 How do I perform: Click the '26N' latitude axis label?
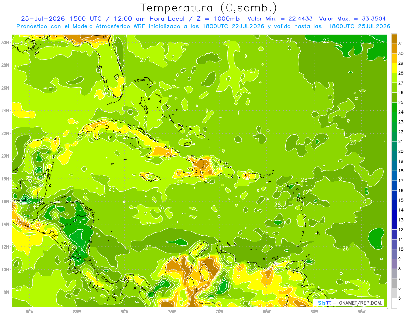click(5, 88)
